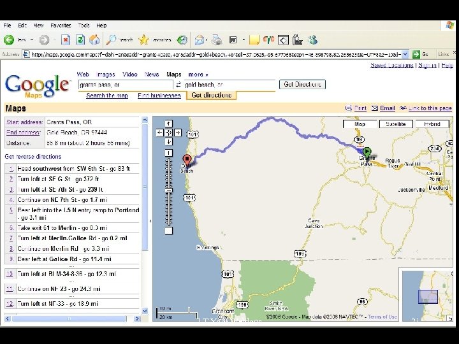
Task: Switch map to Hybrid view
Action: 432,124
